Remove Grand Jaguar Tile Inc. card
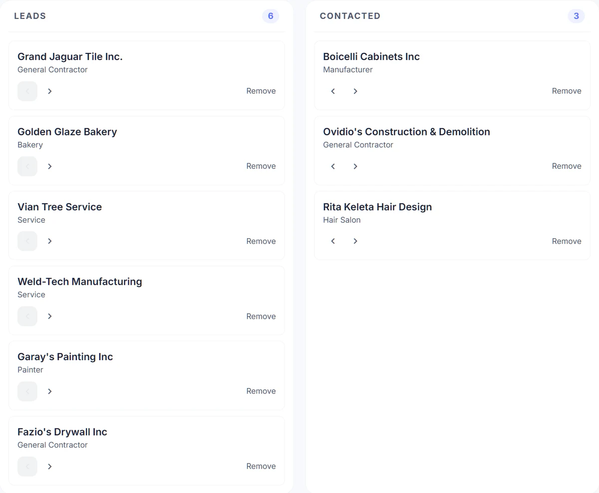599x493 pixels. [x=261, y=91]
